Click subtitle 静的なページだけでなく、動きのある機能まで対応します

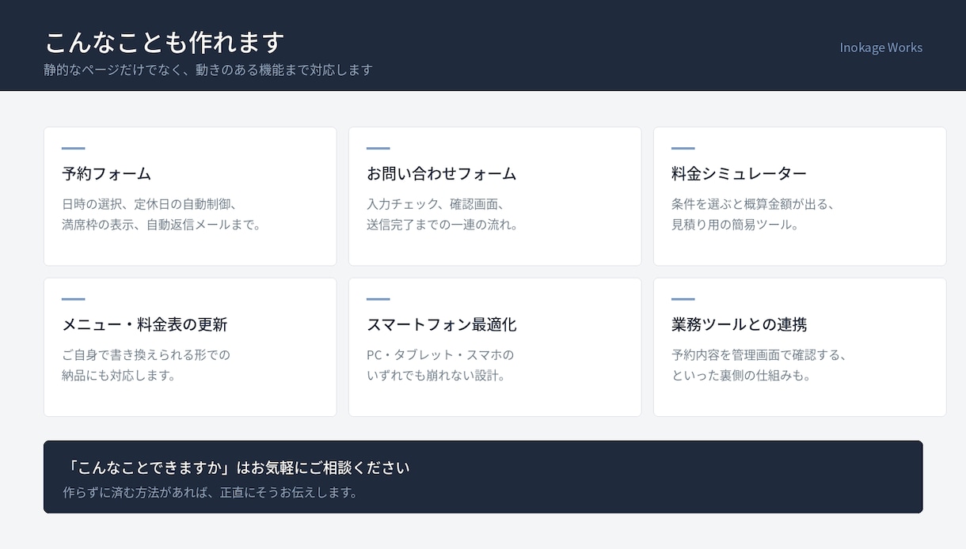[x=207, y=70]
